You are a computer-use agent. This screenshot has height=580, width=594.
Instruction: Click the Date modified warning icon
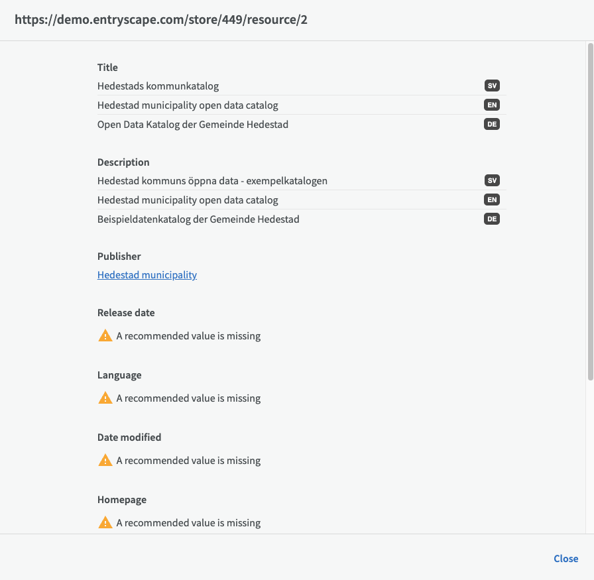(105, 460)
